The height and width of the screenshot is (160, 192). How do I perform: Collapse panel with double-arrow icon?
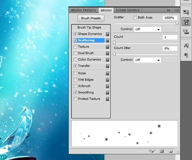[x=169, y=11]
